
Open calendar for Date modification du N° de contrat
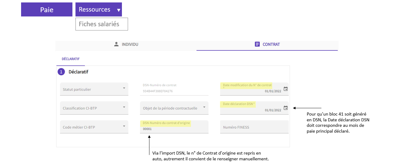pyautogui.click(x=286, y=89)
